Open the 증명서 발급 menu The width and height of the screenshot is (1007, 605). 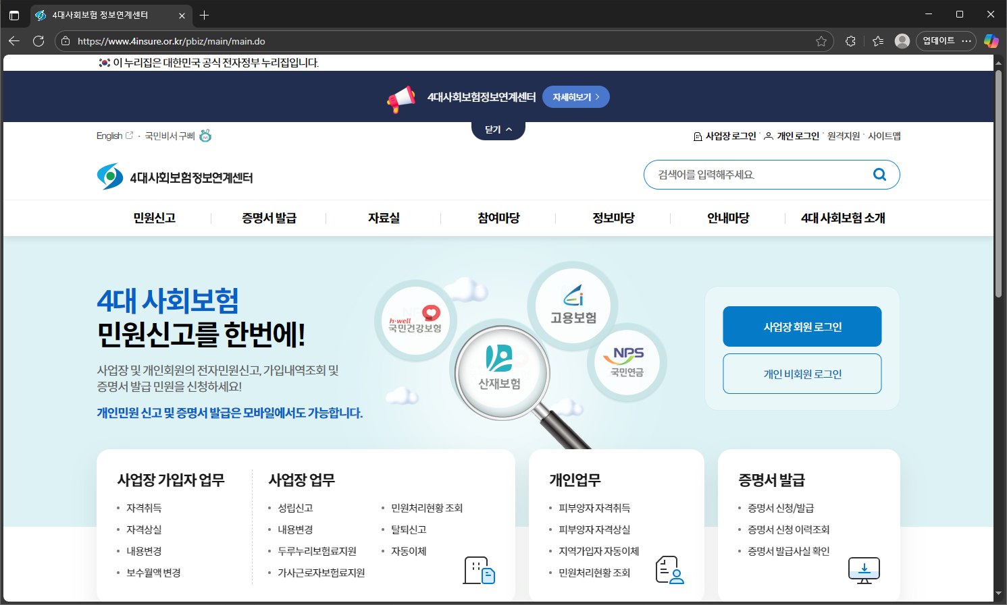pyautogui.click(x=269, y=218)
